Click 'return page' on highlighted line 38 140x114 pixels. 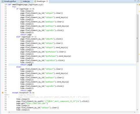[26, 65]
